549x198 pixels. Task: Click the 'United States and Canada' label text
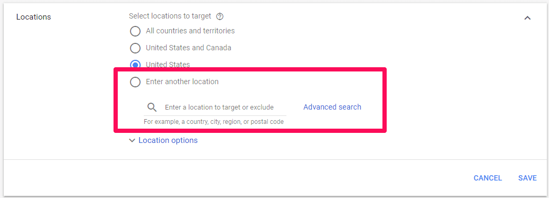tap(188, 48)
